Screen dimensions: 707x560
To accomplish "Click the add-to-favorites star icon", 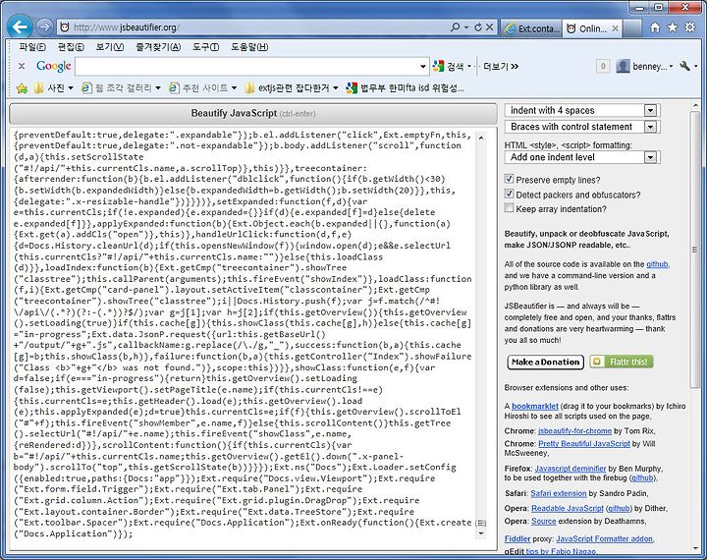I will tap(22, 88).
